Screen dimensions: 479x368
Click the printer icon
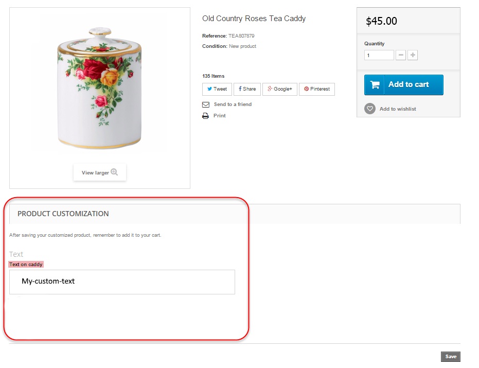[206, 116]
